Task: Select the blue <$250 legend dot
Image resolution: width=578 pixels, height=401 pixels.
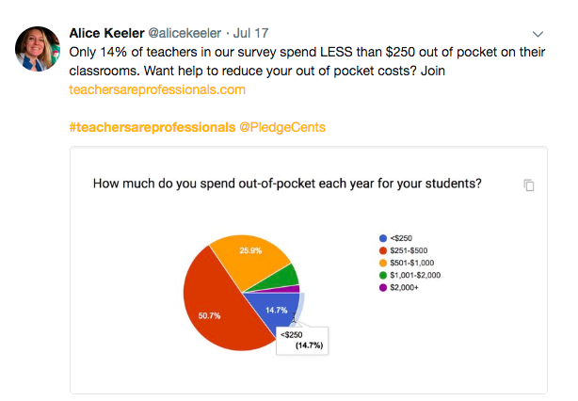Action: 383,238
